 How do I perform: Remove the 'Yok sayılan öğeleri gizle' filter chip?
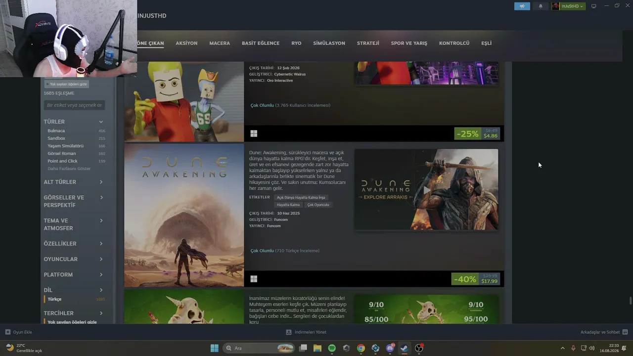[66, 84]
